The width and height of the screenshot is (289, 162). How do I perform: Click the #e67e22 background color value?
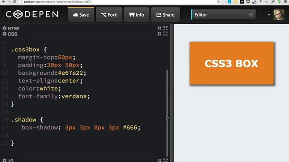pyautogui.click(x=70, y=73)
